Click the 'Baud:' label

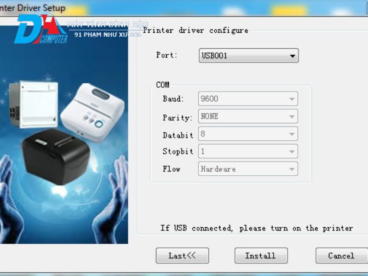click(x=173, y=99)
